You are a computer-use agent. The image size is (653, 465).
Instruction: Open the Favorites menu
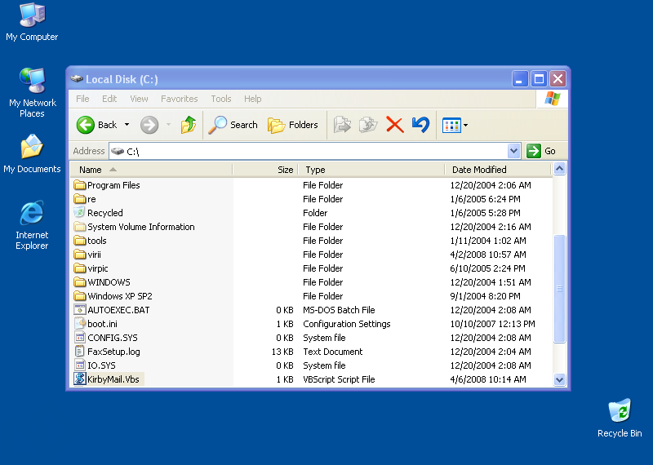[x=180, y=99]
